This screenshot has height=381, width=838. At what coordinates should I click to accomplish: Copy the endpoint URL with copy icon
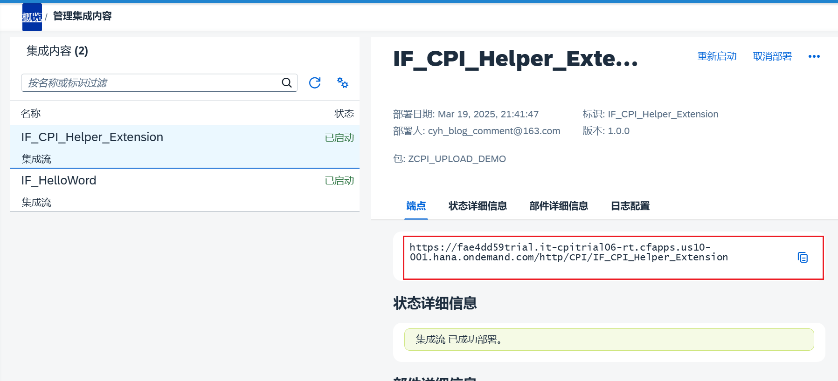coord(803,257)
